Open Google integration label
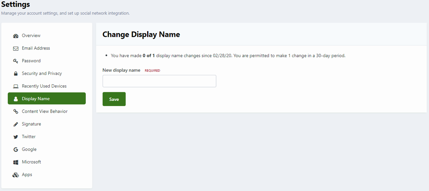The image size is (429, 191). click(x=29, y=149)
